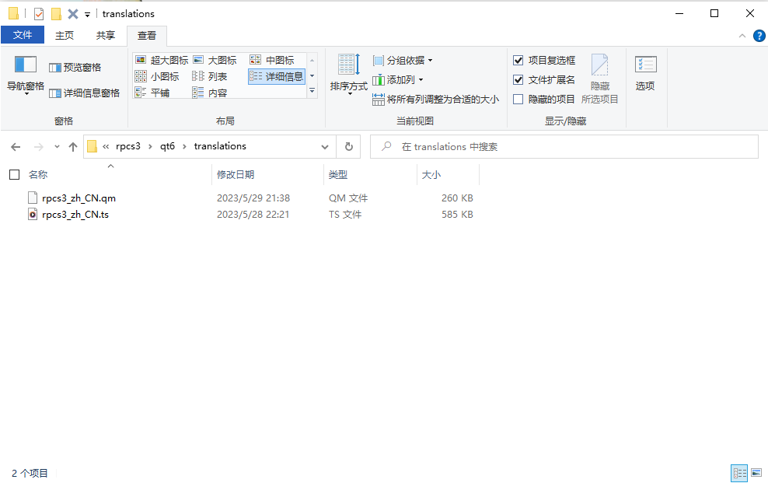Click the rpcs3_zh_CN.ts file icon
Image resolution: width=768 pixels, height=483 pixels.
[33, 215]
